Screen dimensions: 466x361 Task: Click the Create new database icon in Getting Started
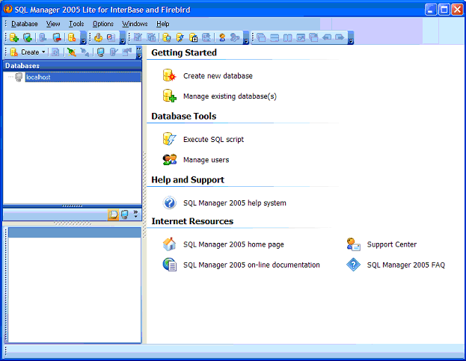(x=169, y=75)
